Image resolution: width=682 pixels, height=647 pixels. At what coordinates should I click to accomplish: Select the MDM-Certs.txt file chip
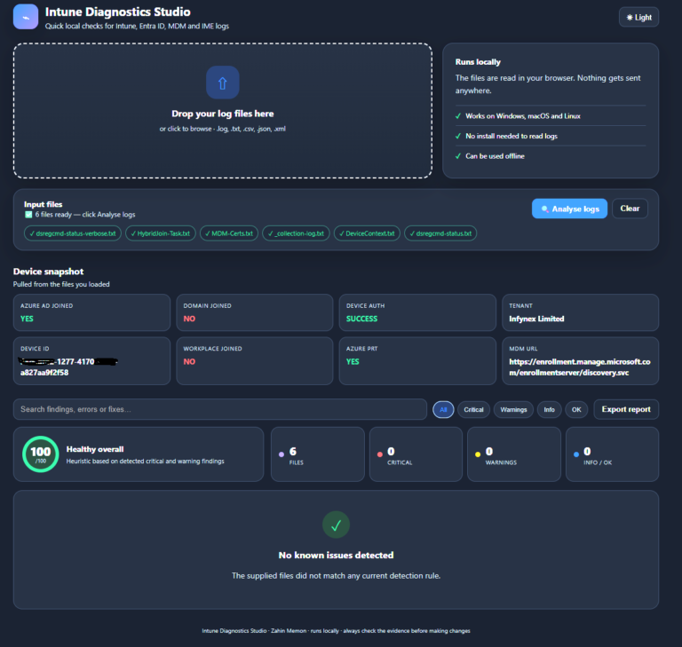tap(229, 233)
